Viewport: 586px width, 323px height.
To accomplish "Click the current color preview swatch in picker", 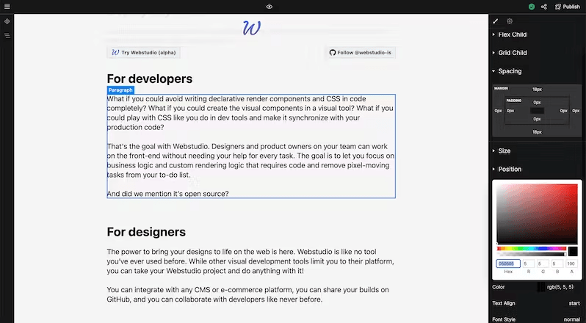I will click(x=573, y=251).
